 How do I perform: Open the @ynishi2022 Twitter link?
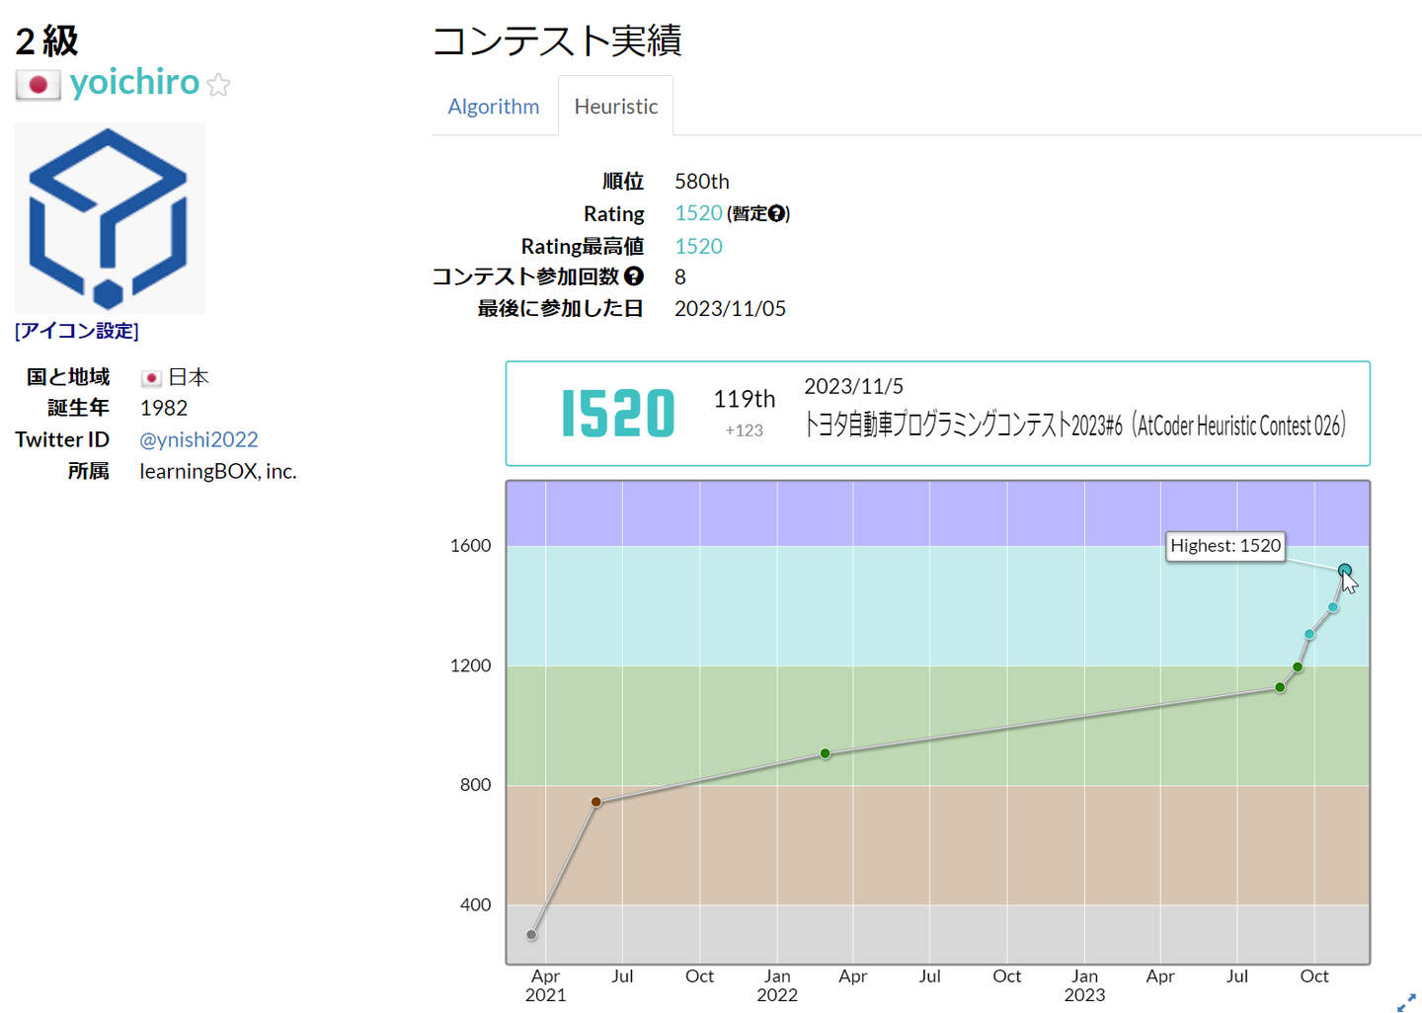click(x=198, y=439)
